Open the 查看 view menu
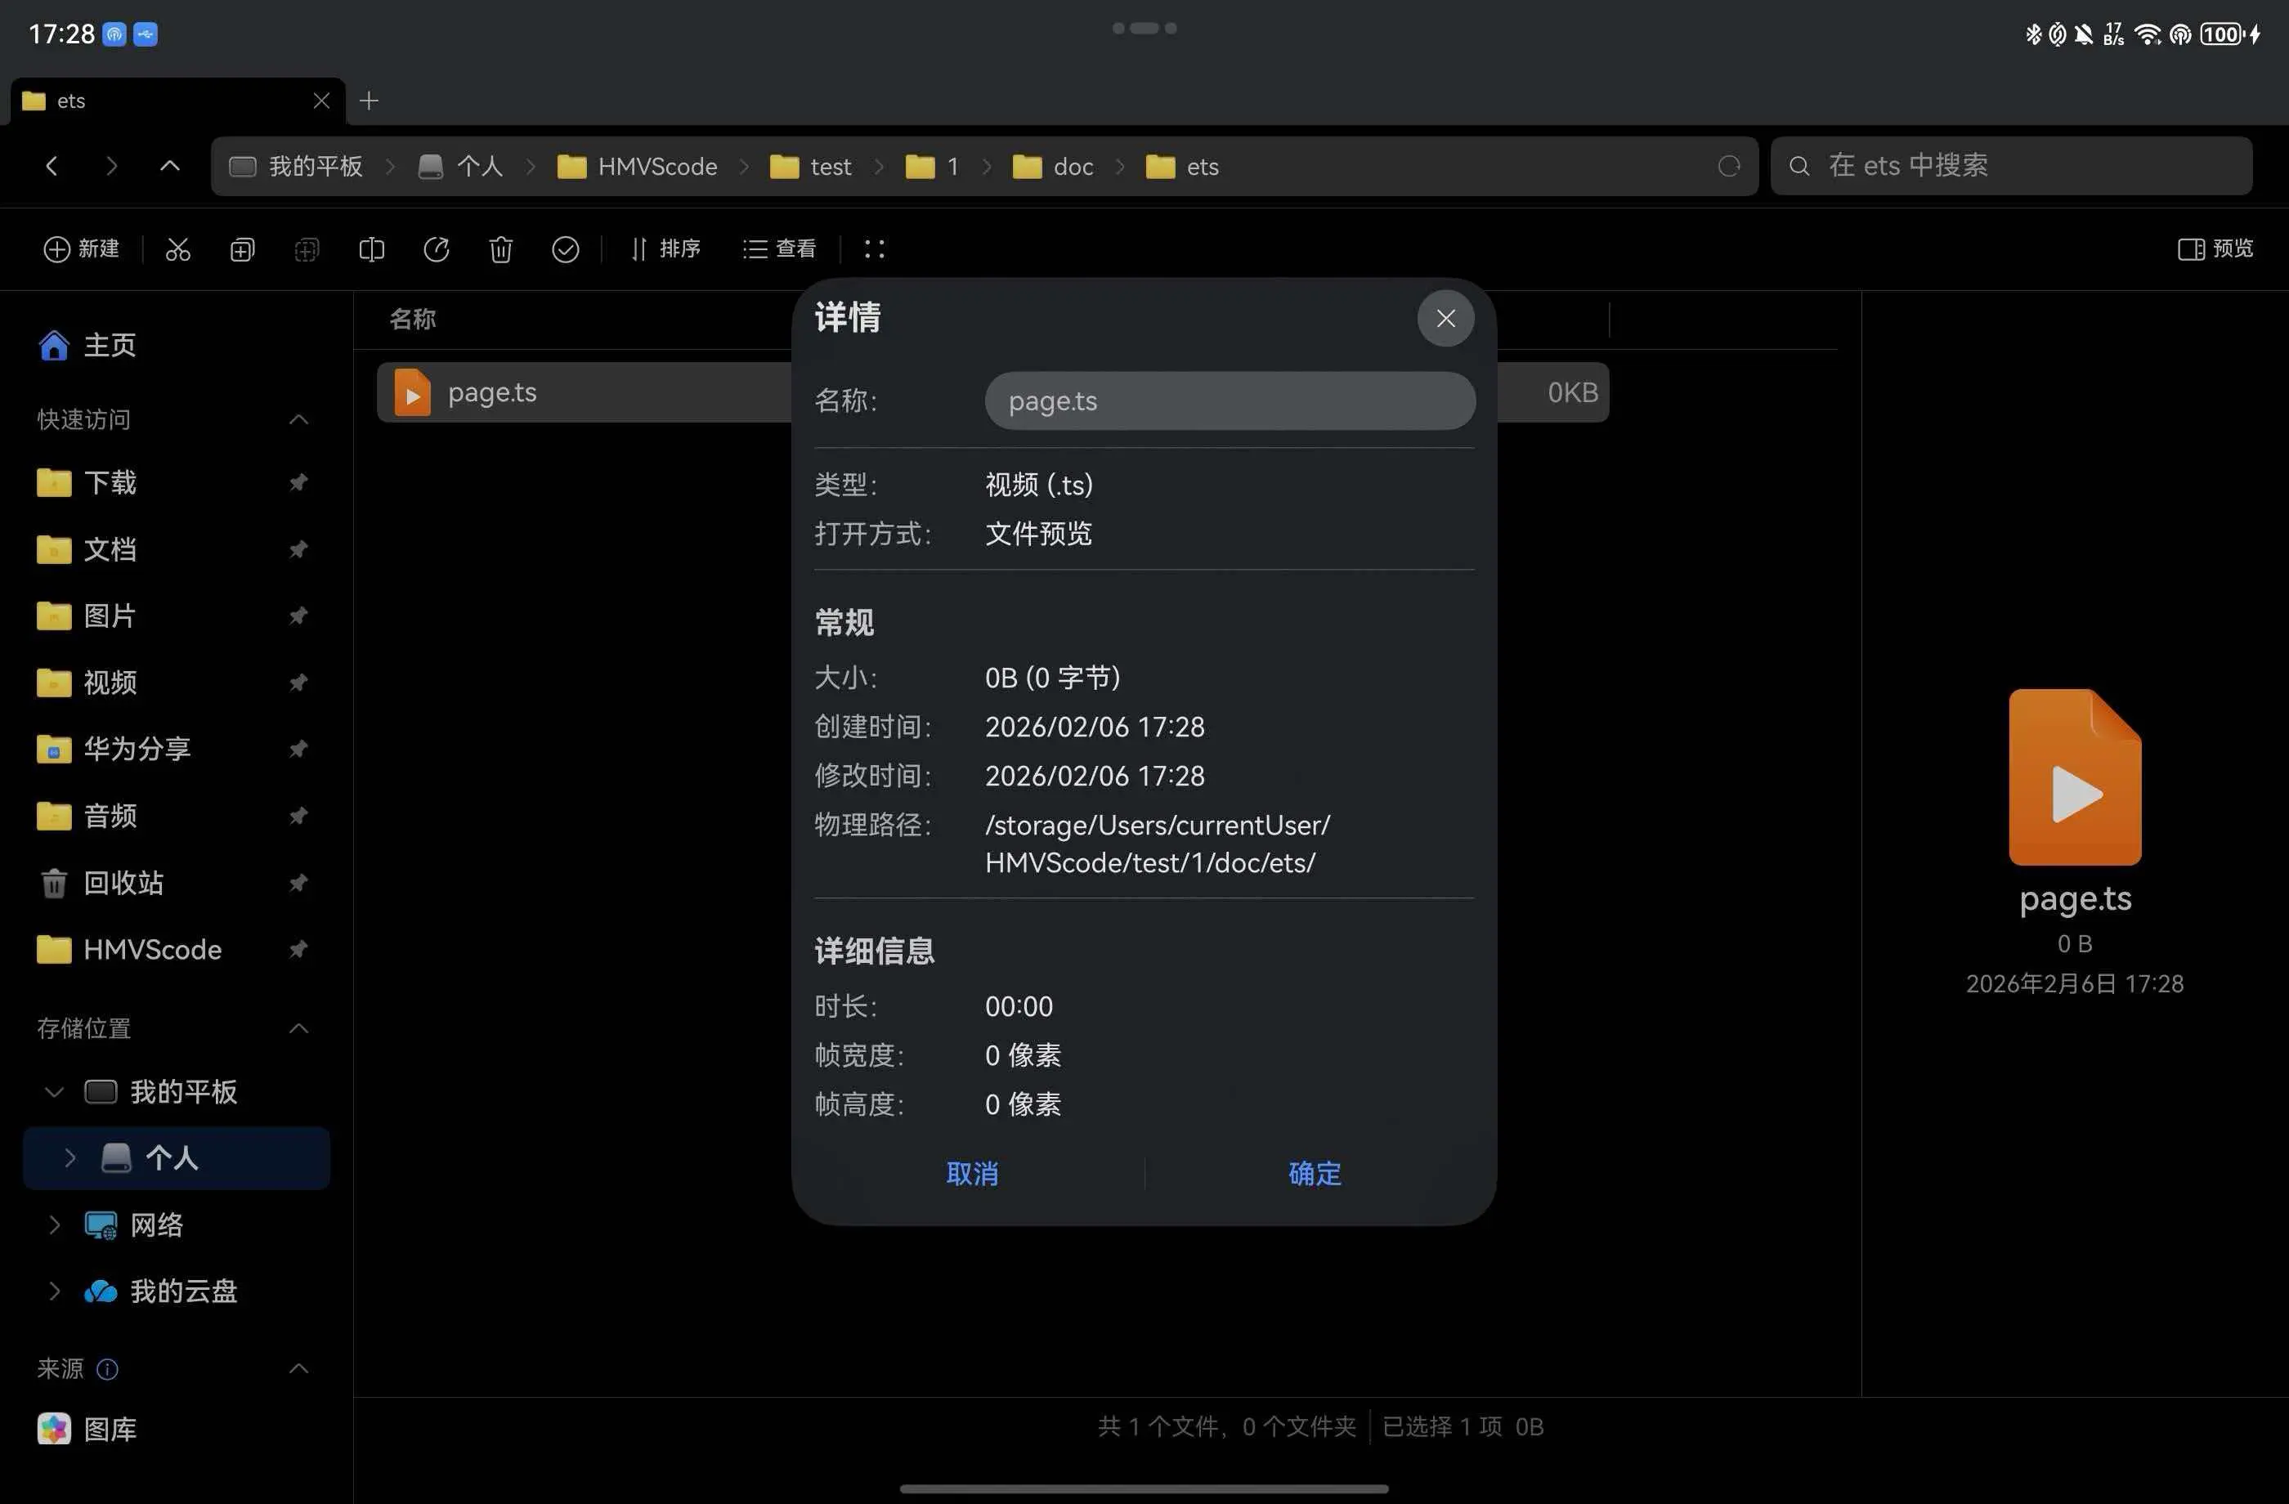2289x1504 pixels. (x=780, y=249)
